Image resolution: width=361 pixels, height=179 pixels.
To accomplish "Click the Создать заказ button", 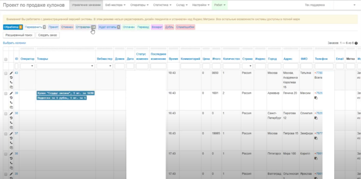I will click(48, 35).
